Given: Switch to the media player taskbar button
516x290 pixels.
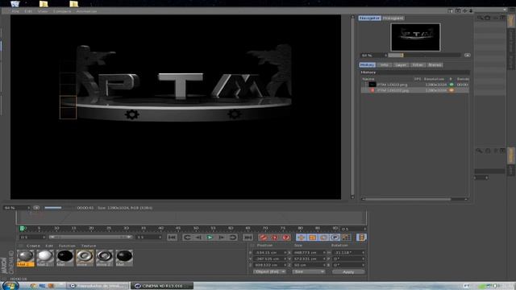Looking at the screenshot, I should (98, 286).
